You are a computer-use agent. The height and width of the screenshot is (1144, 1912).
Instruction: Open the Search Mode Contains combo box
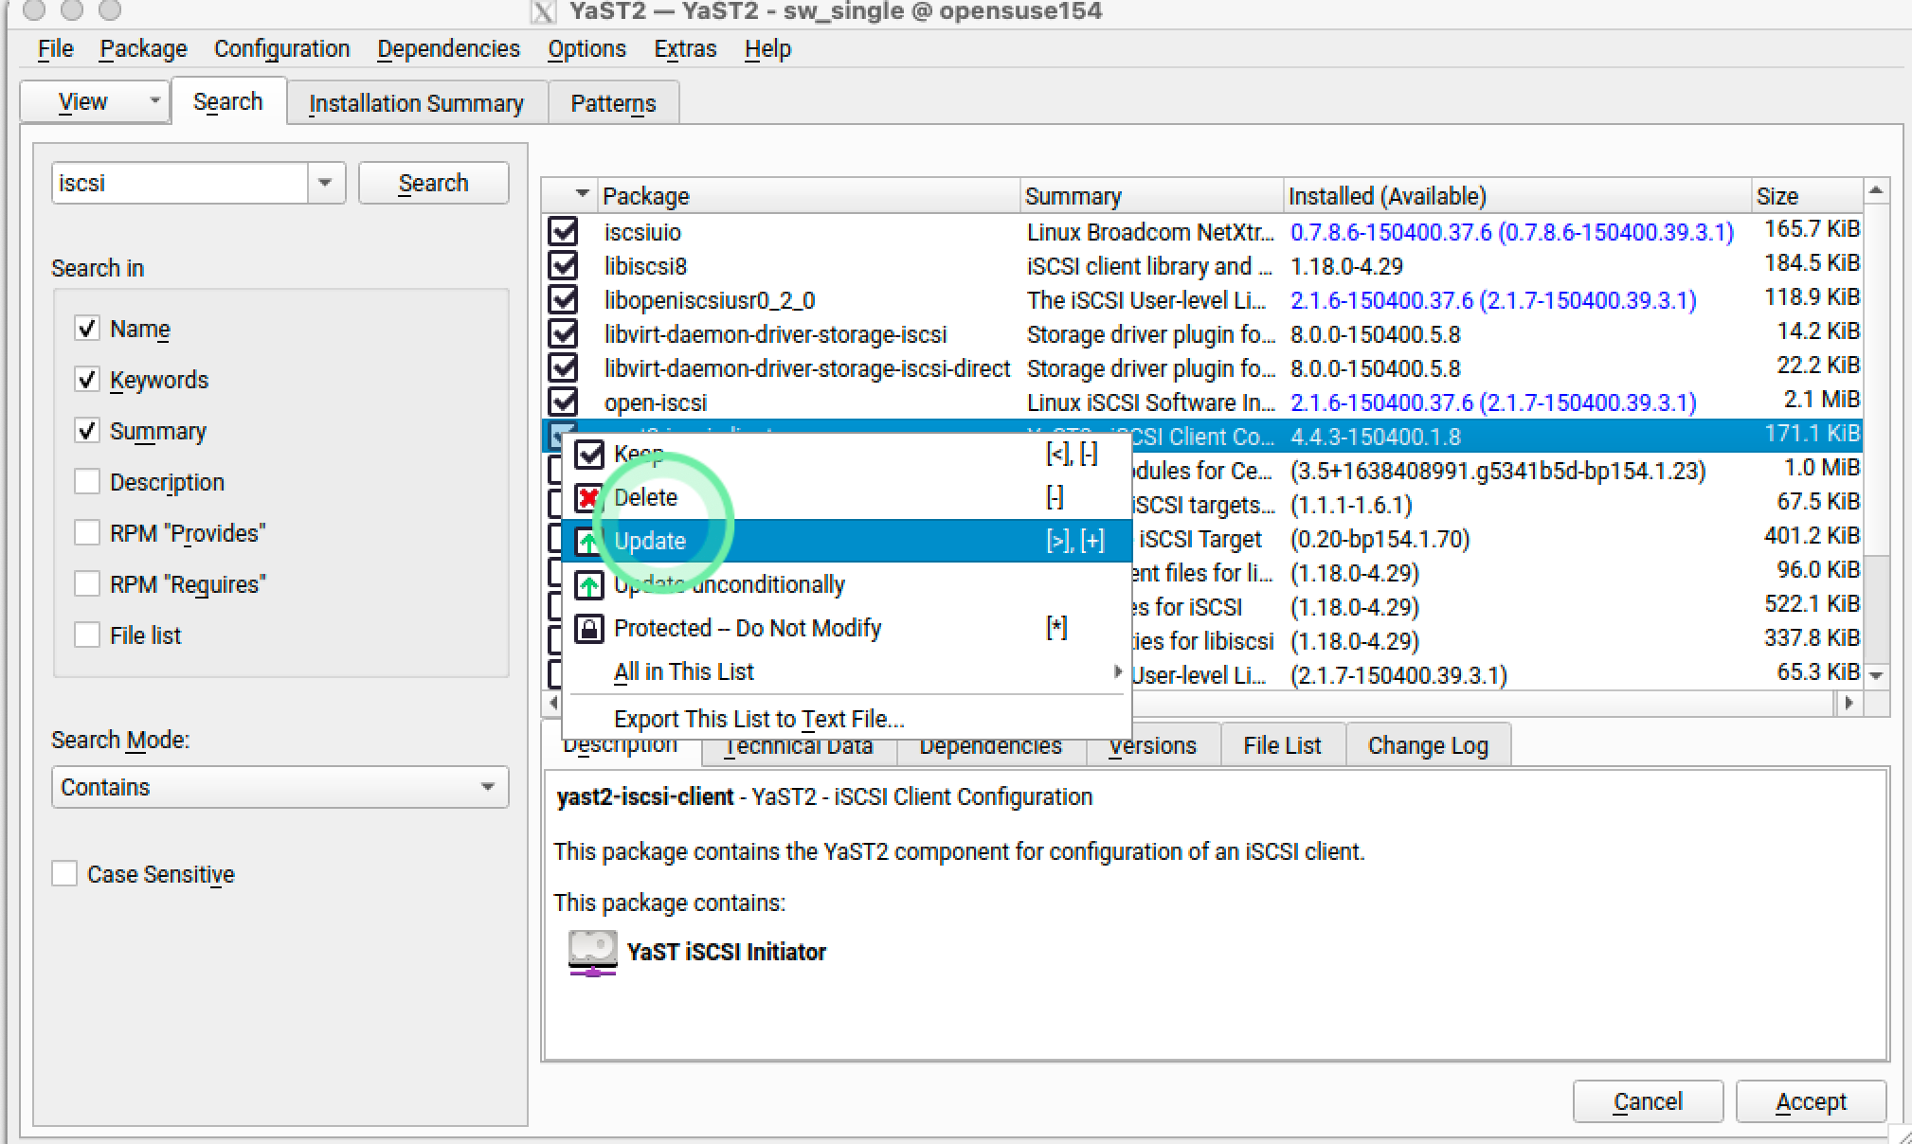(280, 787)
